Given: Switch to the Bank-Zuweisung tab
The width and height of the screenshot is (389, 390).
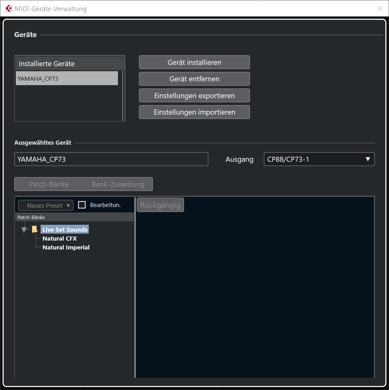Looking at the screenshot, I should click(x=118, y=184).
